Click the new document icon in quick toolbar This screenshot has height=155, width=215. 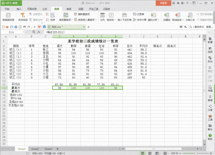pos(3,27)
